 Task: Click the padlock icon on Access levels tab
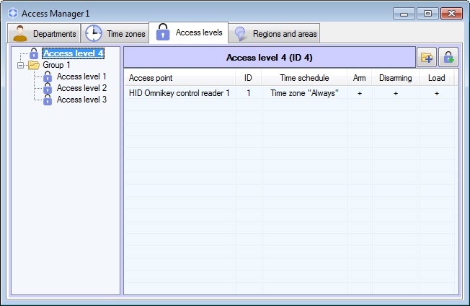[163, 32]
